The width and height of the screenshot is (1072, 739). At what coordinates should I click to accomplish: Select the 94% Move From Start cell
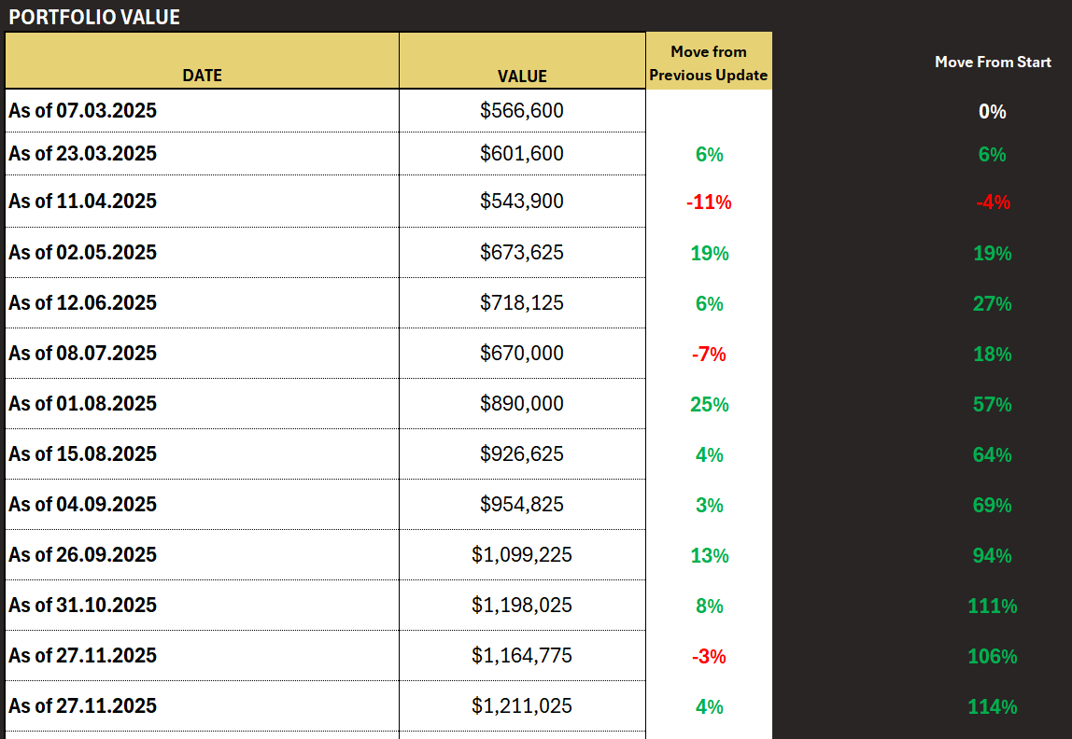tap(993, 555)
